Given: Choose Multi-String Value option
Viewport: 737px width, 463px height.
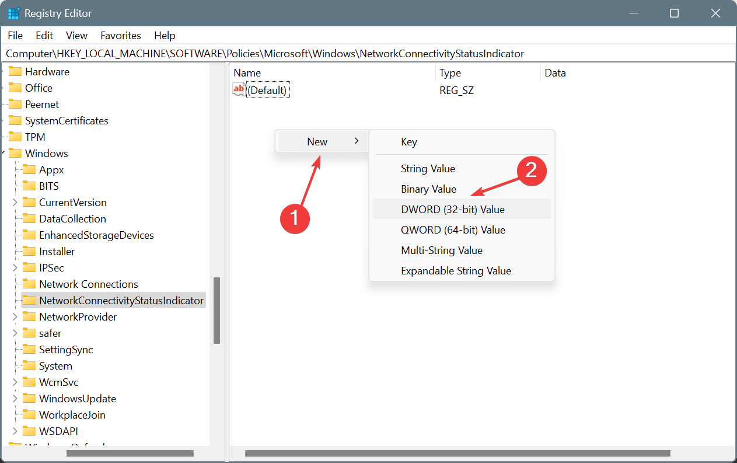Looking at the screenshot, I should 462,250.
